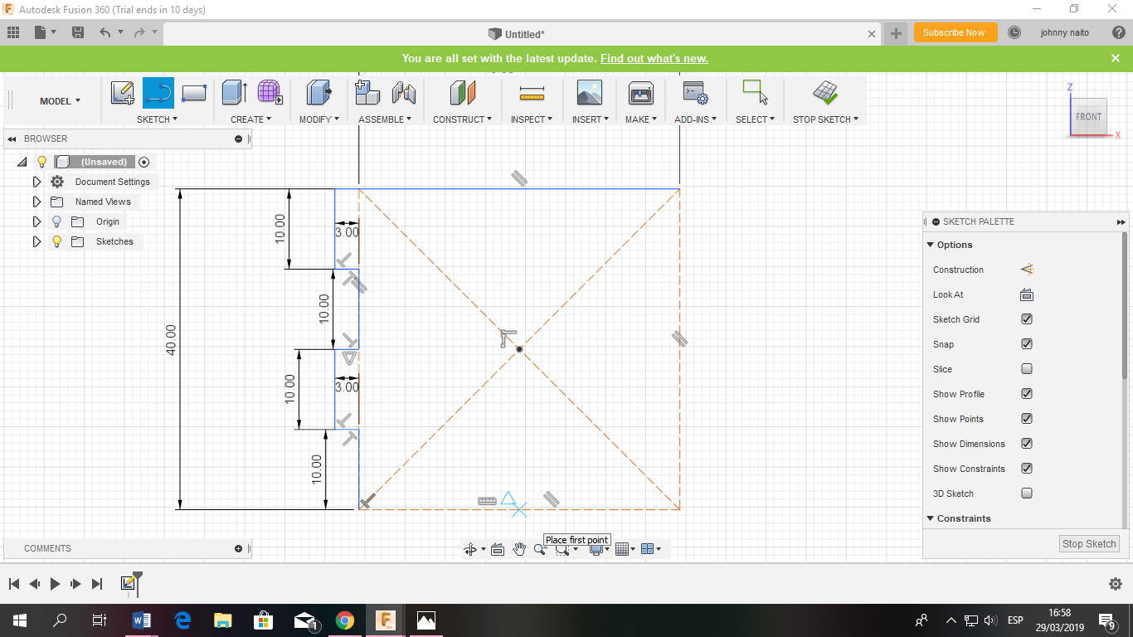
Task: Click the Subscribe Now button
Action: 955,33
